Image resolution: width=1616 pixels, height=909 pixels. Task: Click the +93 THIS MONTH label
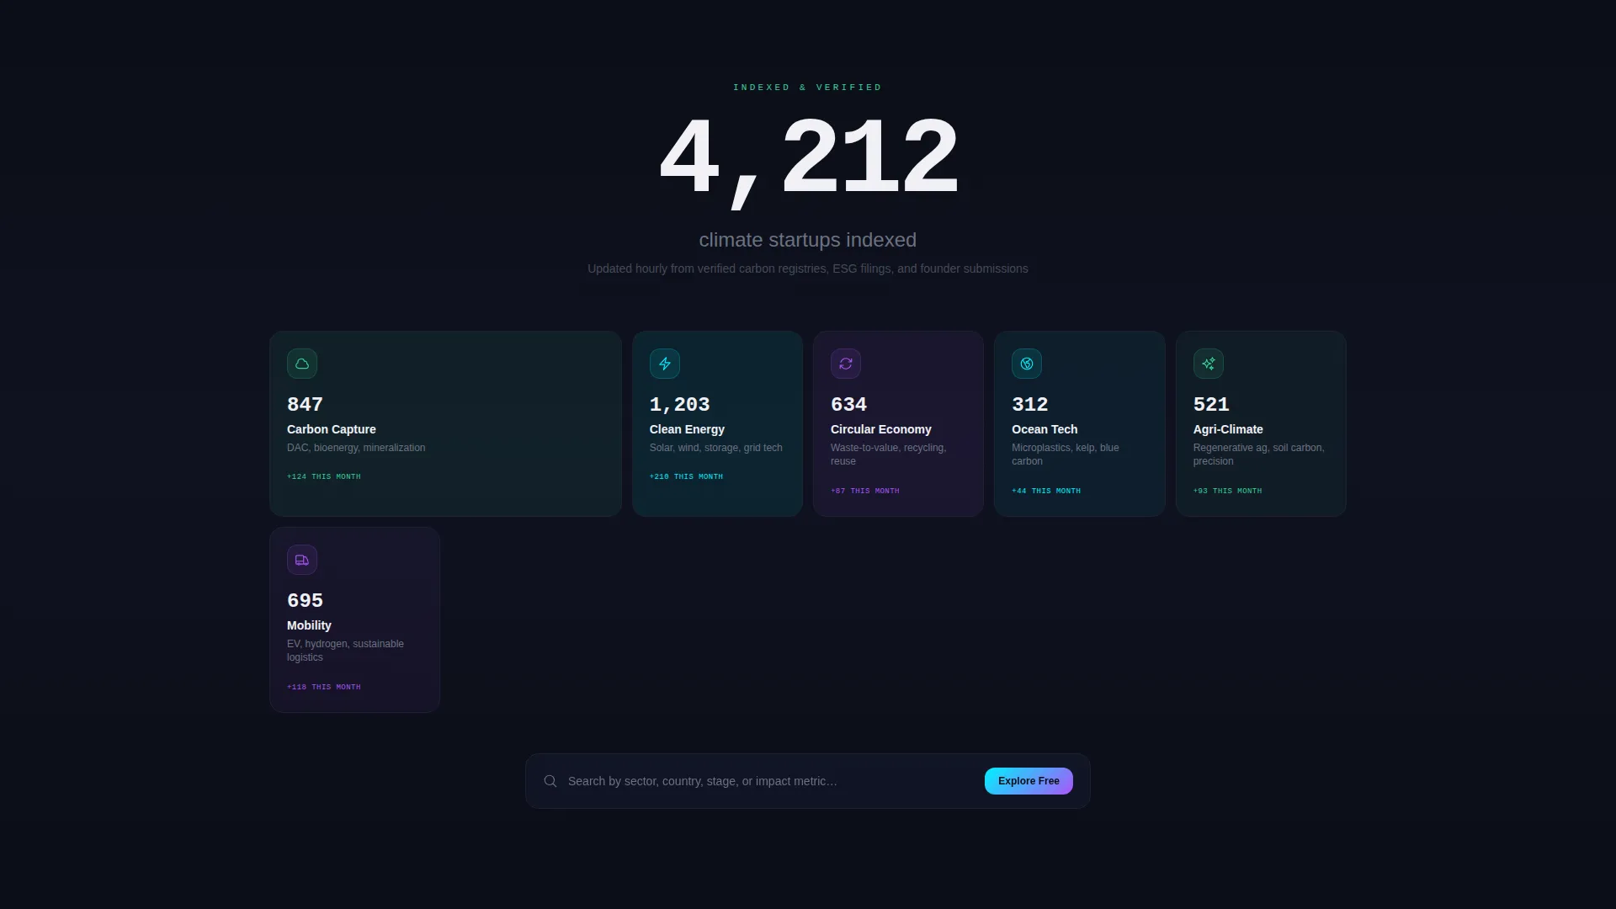(1227, 491)
